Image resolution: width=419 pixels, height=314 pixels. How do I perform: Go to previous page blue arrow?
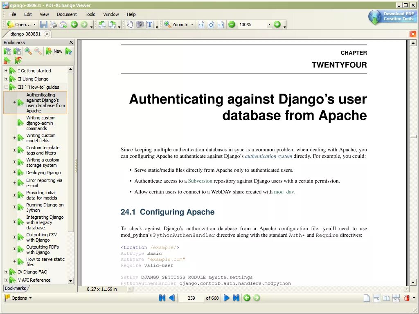coord(172,298)
